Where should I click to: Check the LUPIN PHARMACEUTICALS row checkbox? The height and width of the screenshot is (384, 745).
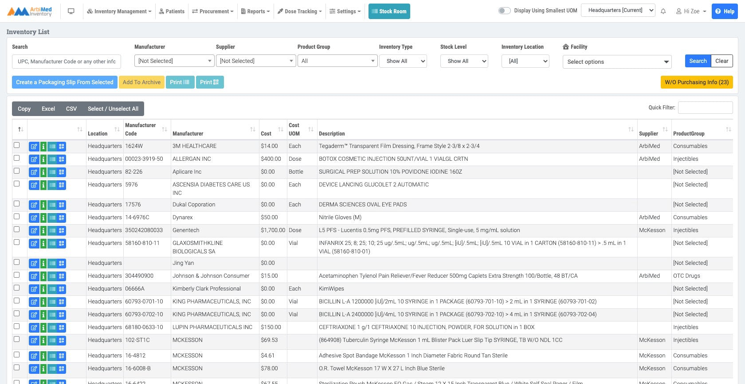pyautogui.click(x=17, y=326)
